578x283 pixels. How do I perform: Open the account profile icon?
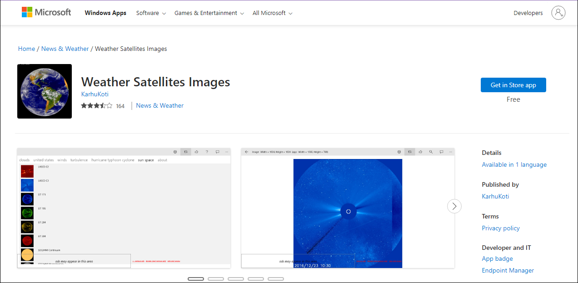tap(558, 13)
